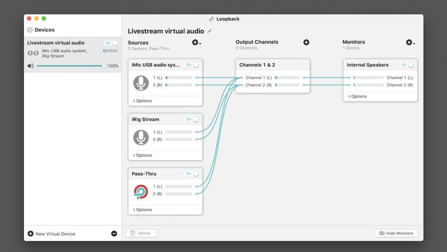Click Pass-Thru 1 (L) output connector

point(196,186)
